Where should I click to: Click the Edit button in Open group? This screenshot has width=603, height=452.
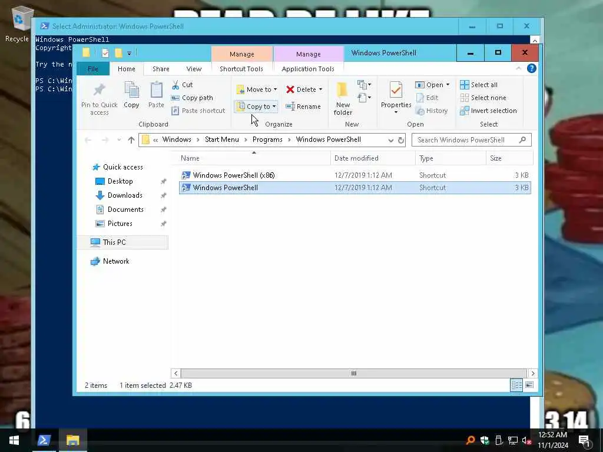click(428, 98)
